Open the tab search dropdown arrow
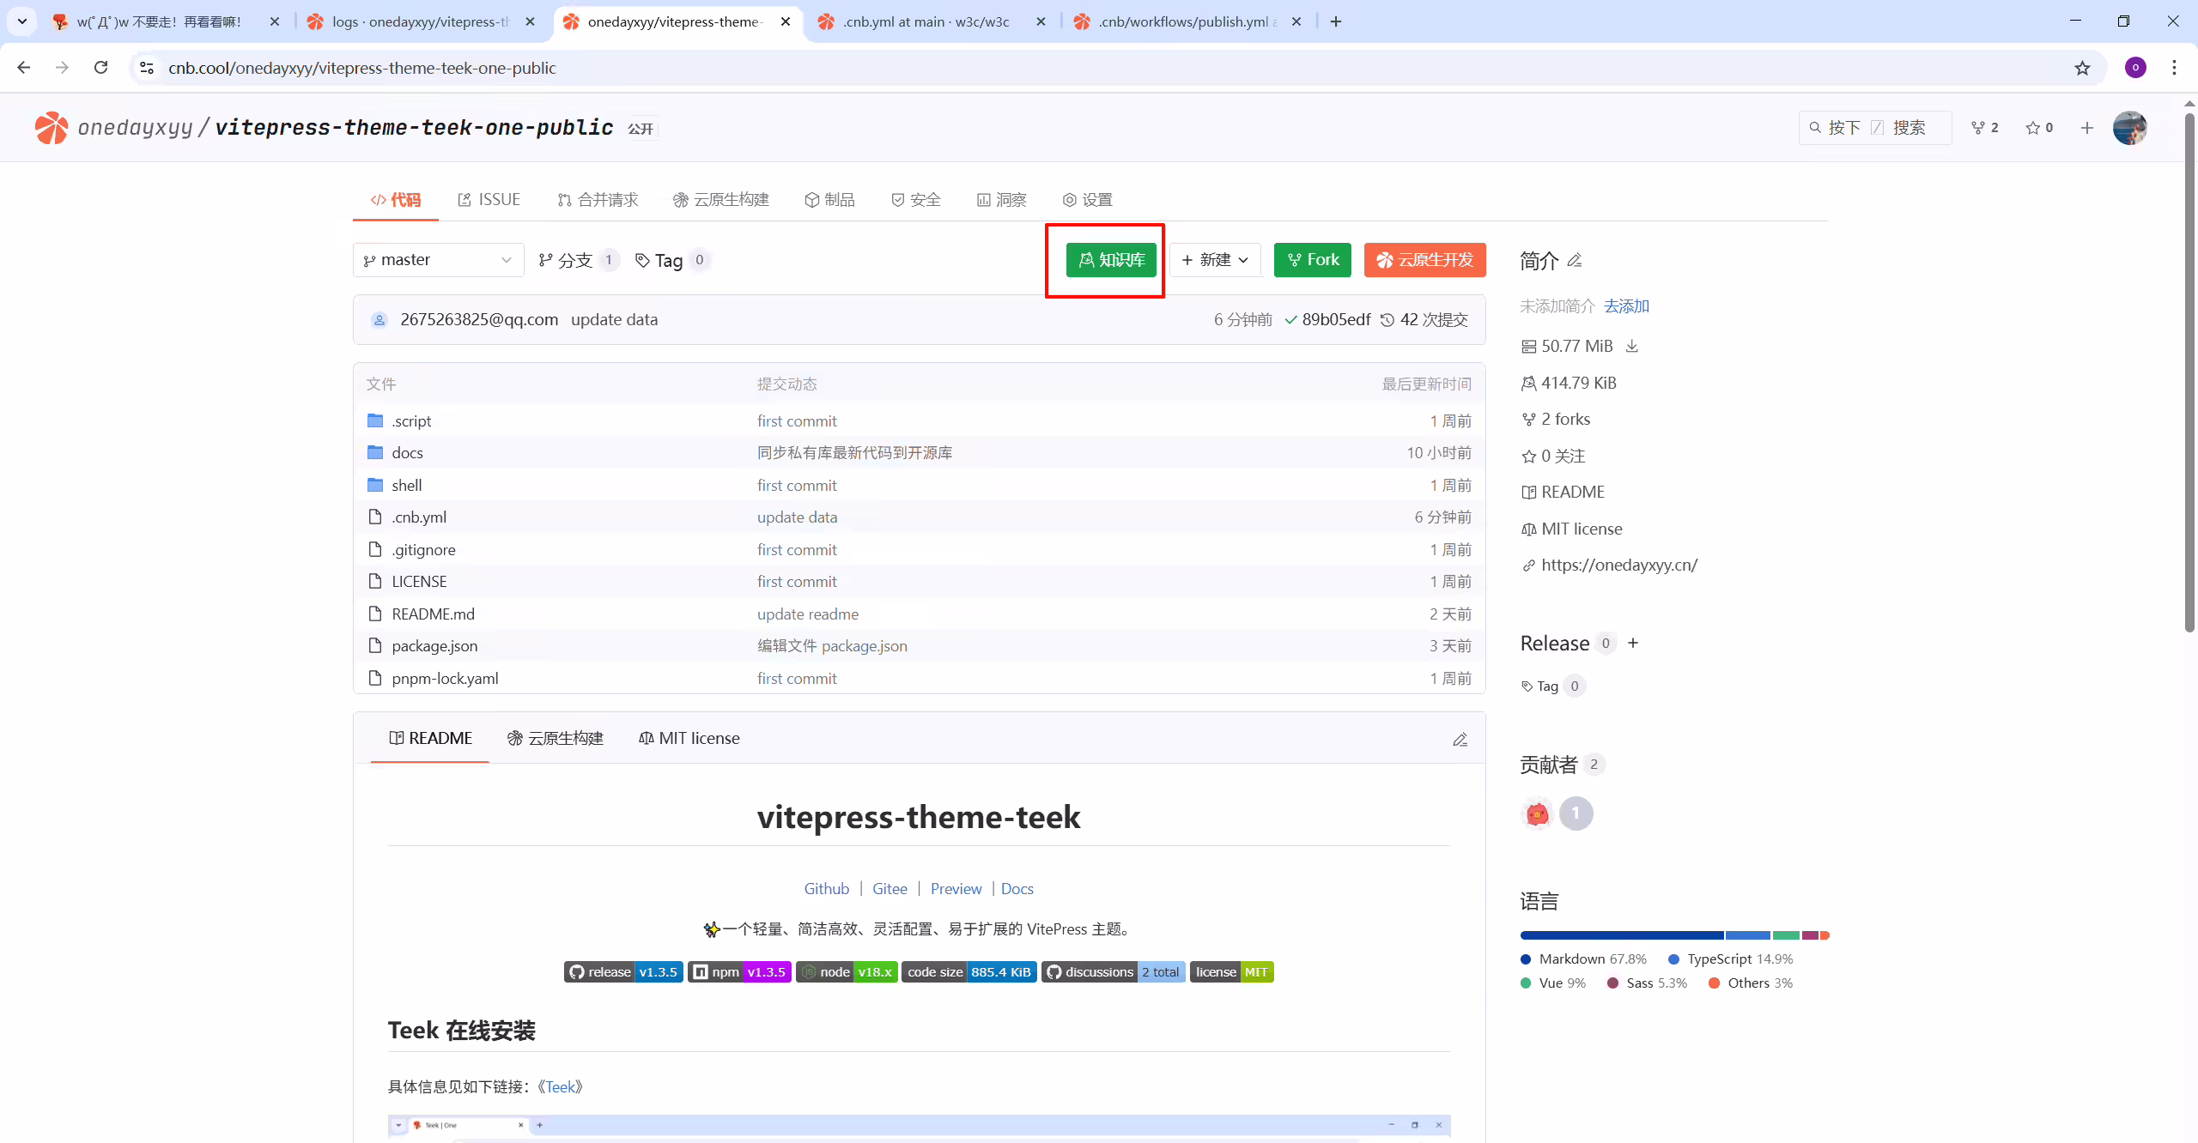 (x=22, y=21)
